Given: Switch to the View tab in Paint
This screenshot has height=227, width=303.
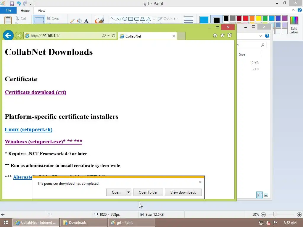Looking at the screenshot, I should (x=41, y=11).
